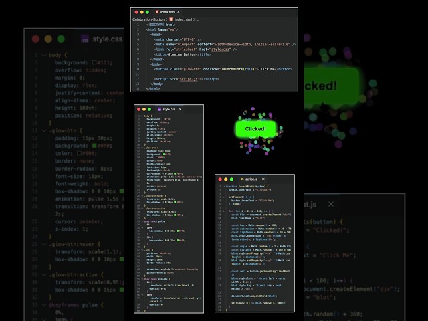Click the chevron after Celebration-Button in the breadcrumb

click(167, 19)
